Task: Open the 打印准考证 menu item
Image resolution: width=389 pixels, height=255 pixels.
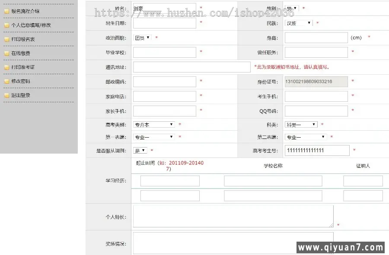Action: pos(23,67)
